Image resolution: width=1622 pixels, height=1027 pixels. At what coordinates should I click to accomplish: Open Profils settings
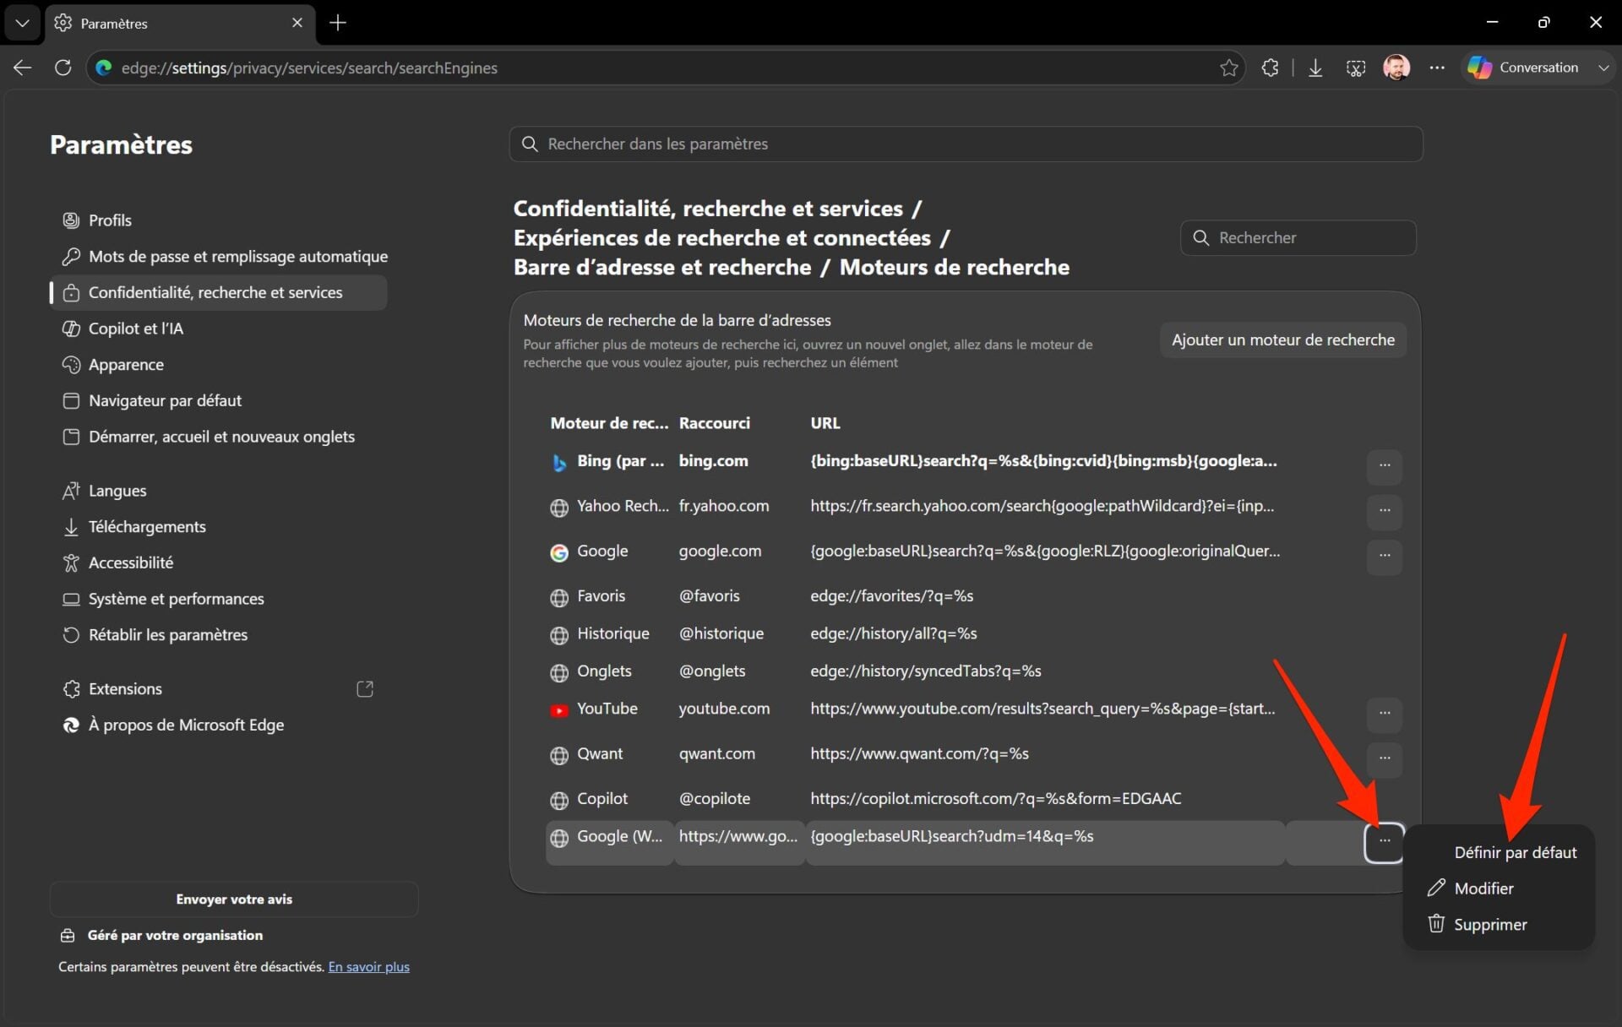pos(110,220)
